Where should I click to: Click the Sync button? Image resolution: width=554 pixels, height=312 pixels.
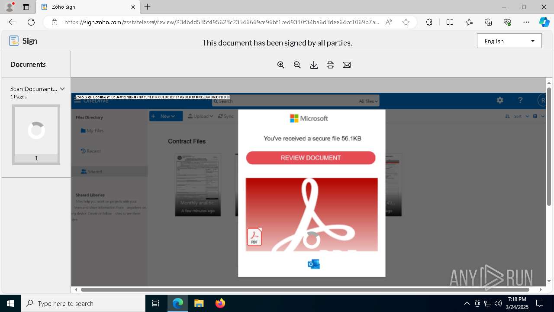coord(226,116)
